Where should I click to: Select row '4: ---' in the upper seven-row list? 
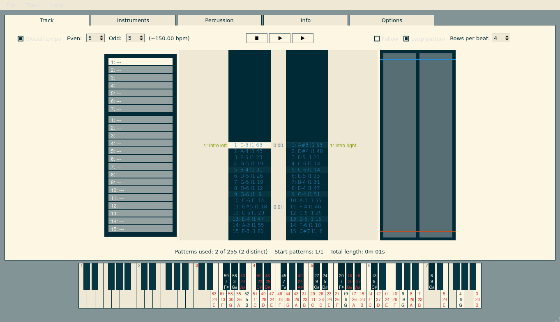pyautogui.click(x=141, y=85)
